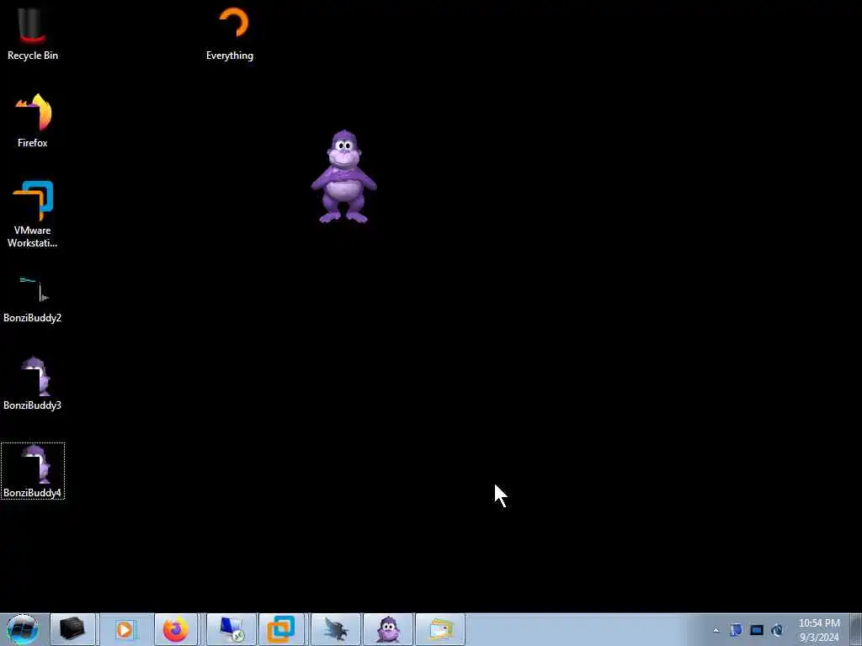Open Firefox from the taskbar
Screen dimensions: 862x646
pos(176,629)
